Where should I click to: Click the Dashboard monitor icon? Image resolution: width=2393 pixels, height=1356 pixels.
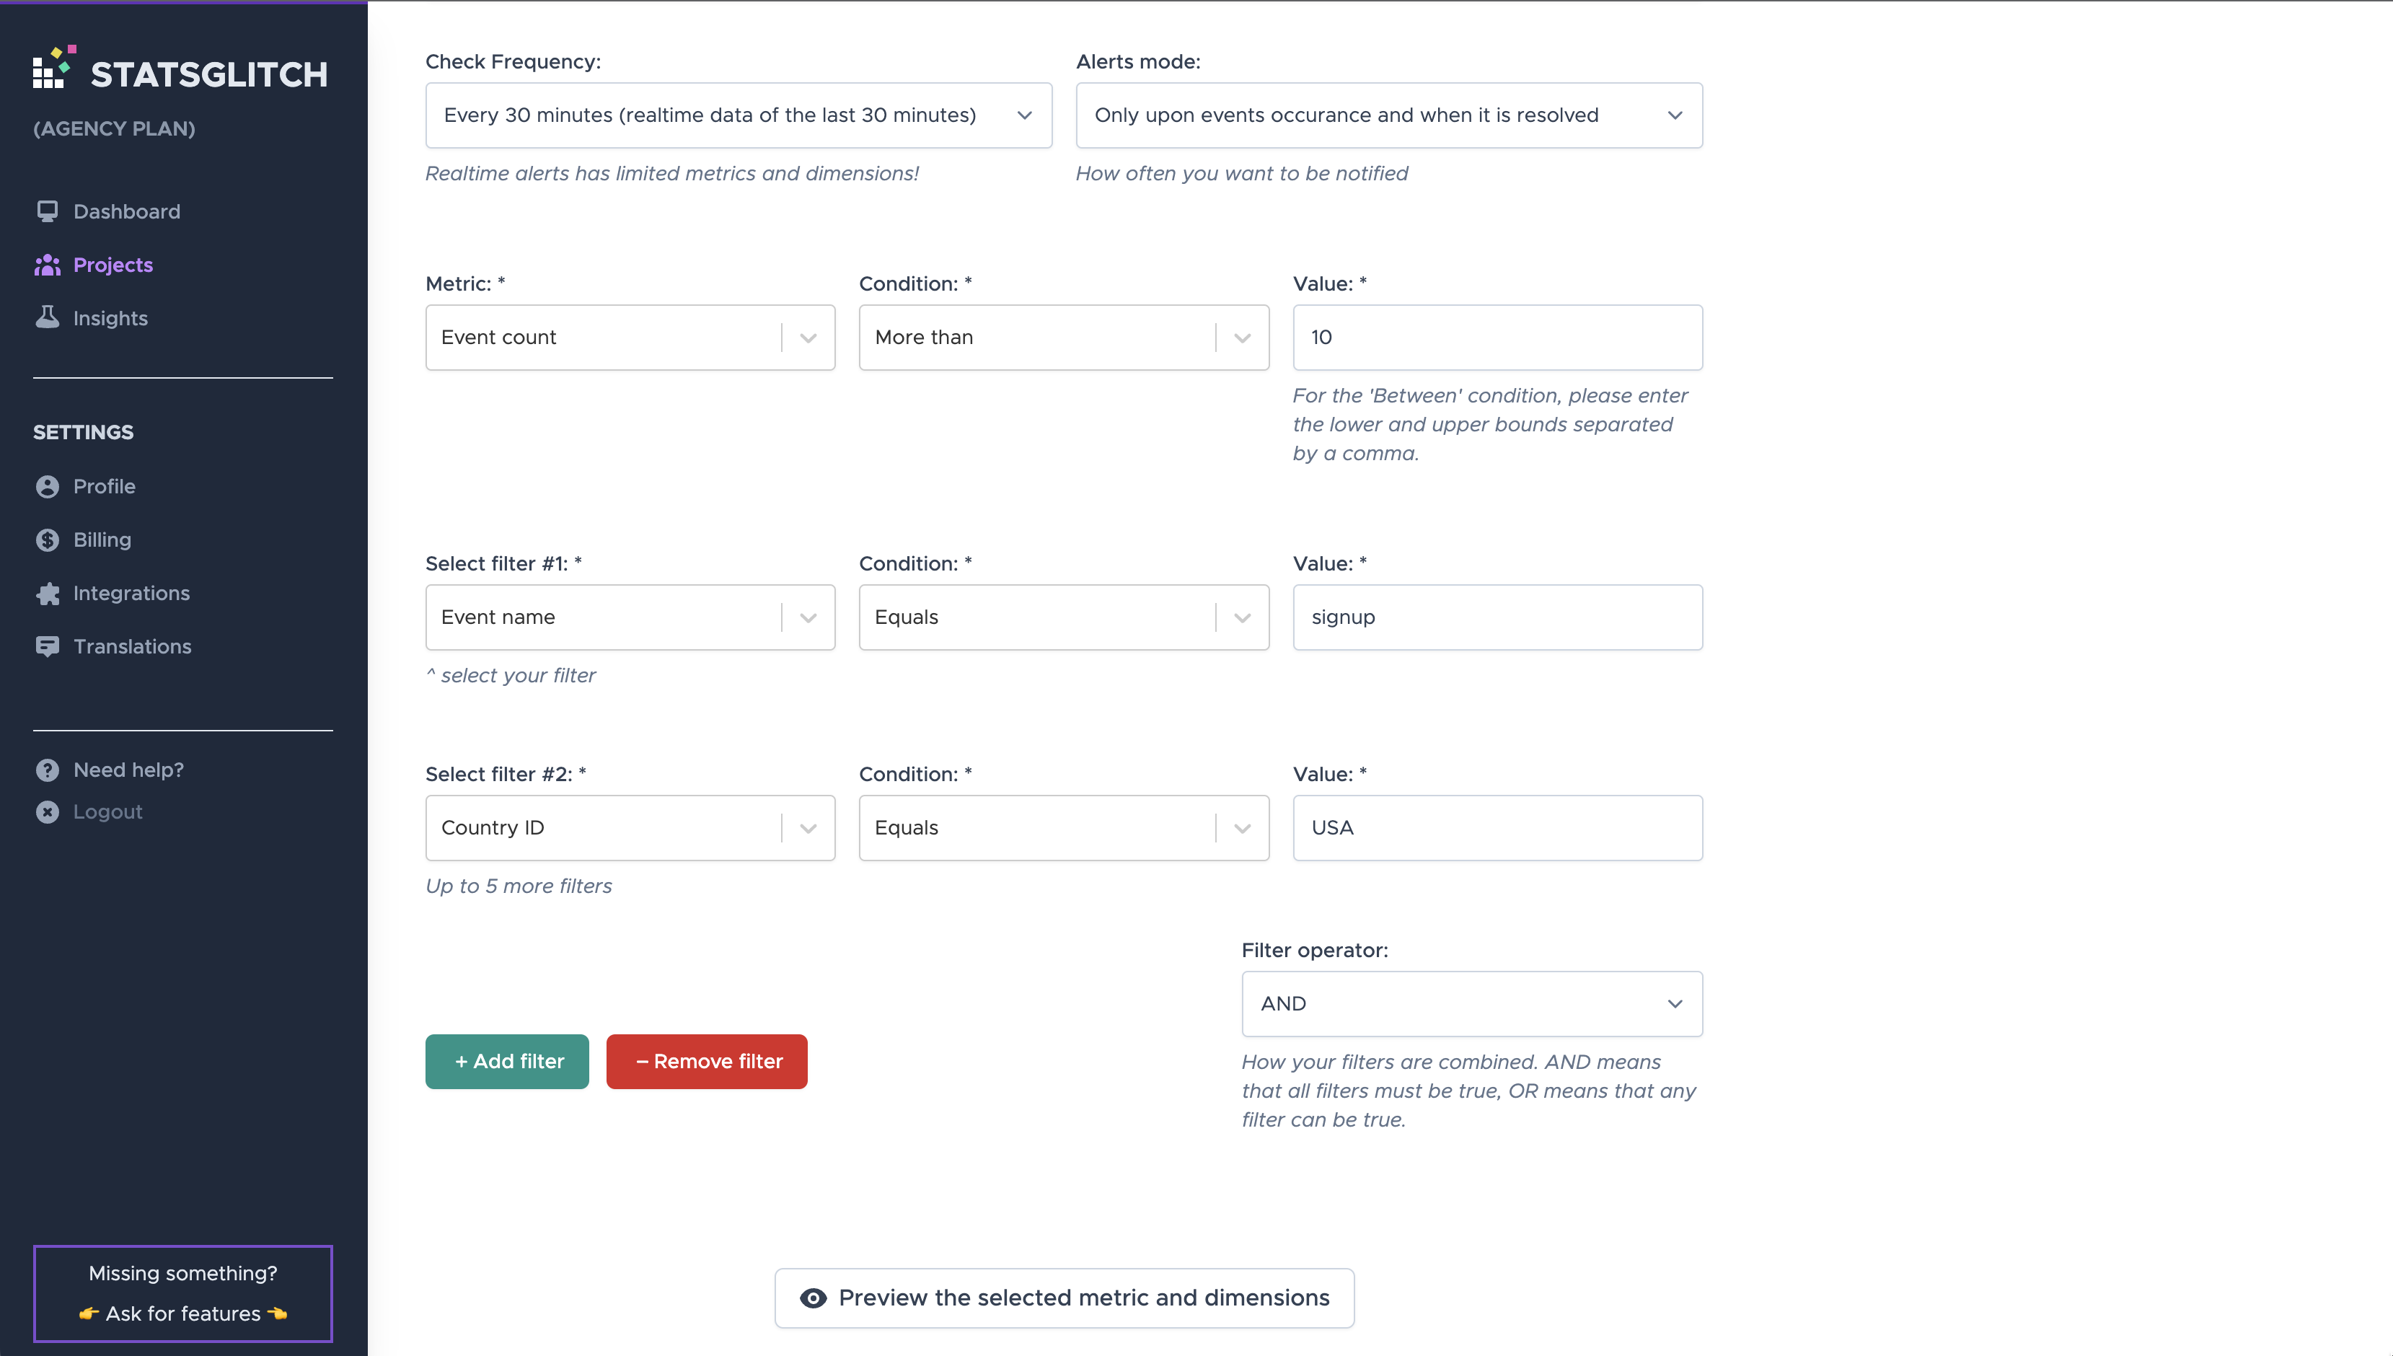(x=48, y=211)
